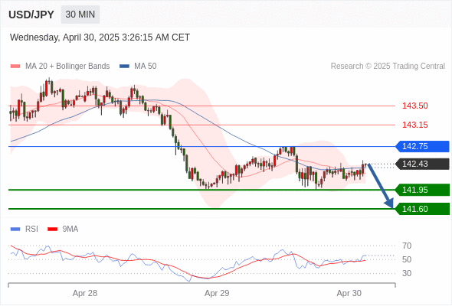Click the 142.75 pivot price tag
Viewport: 452px width, 306px height.
pos(423,146)
